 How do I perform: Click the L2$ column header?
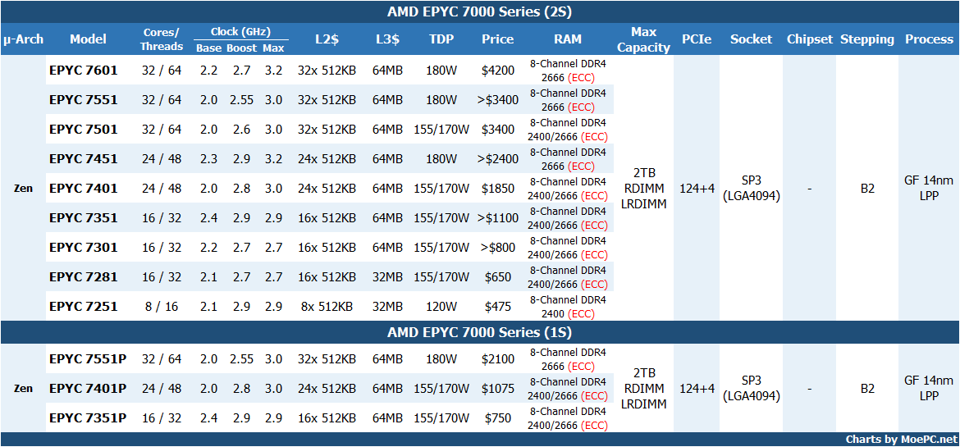pos(327,39)
